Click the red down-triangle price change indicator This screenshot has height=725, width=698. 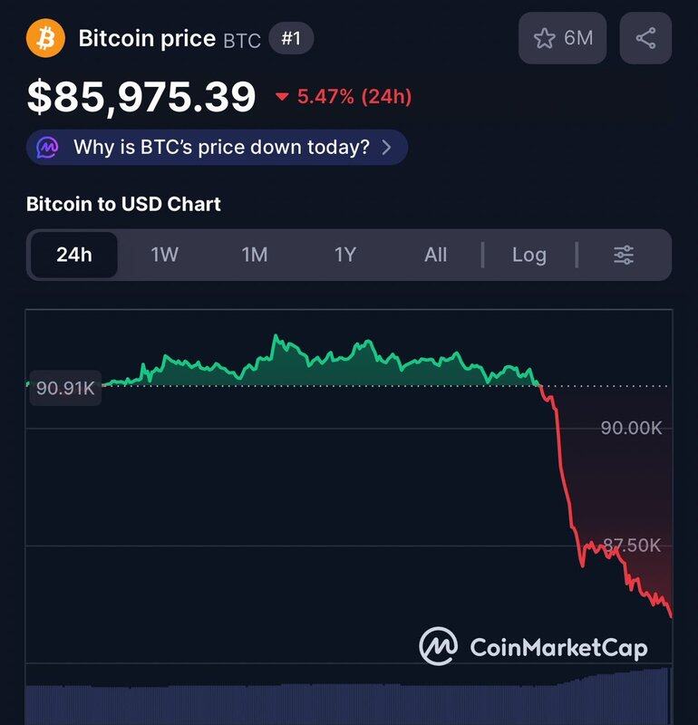pos(282,97)
